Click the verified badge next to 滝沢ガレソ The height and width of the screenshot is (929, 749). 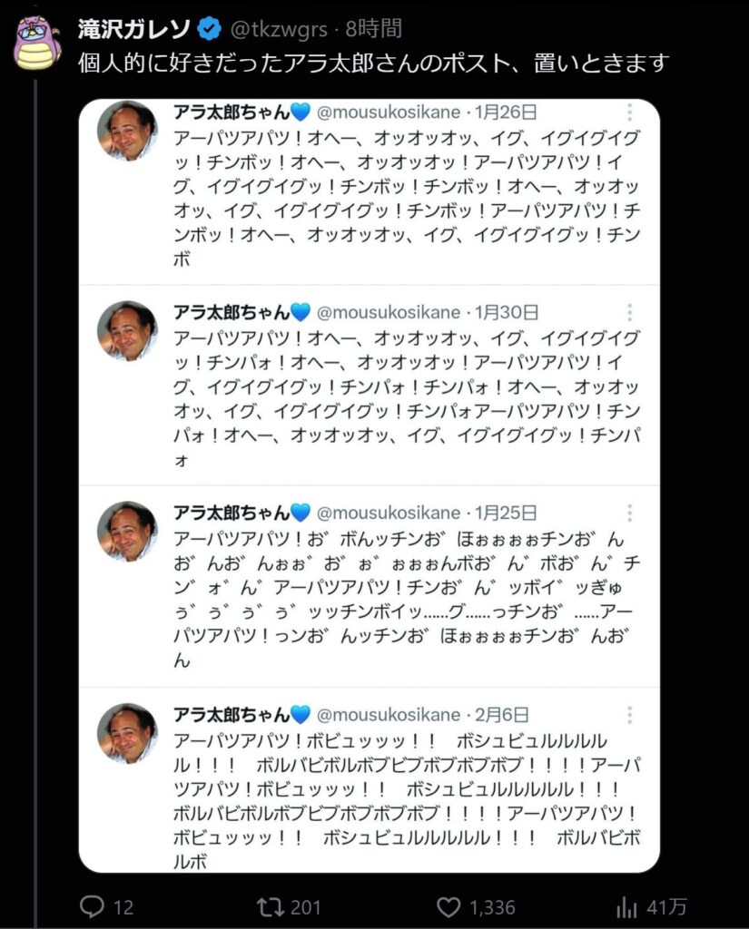pos(210,28)
